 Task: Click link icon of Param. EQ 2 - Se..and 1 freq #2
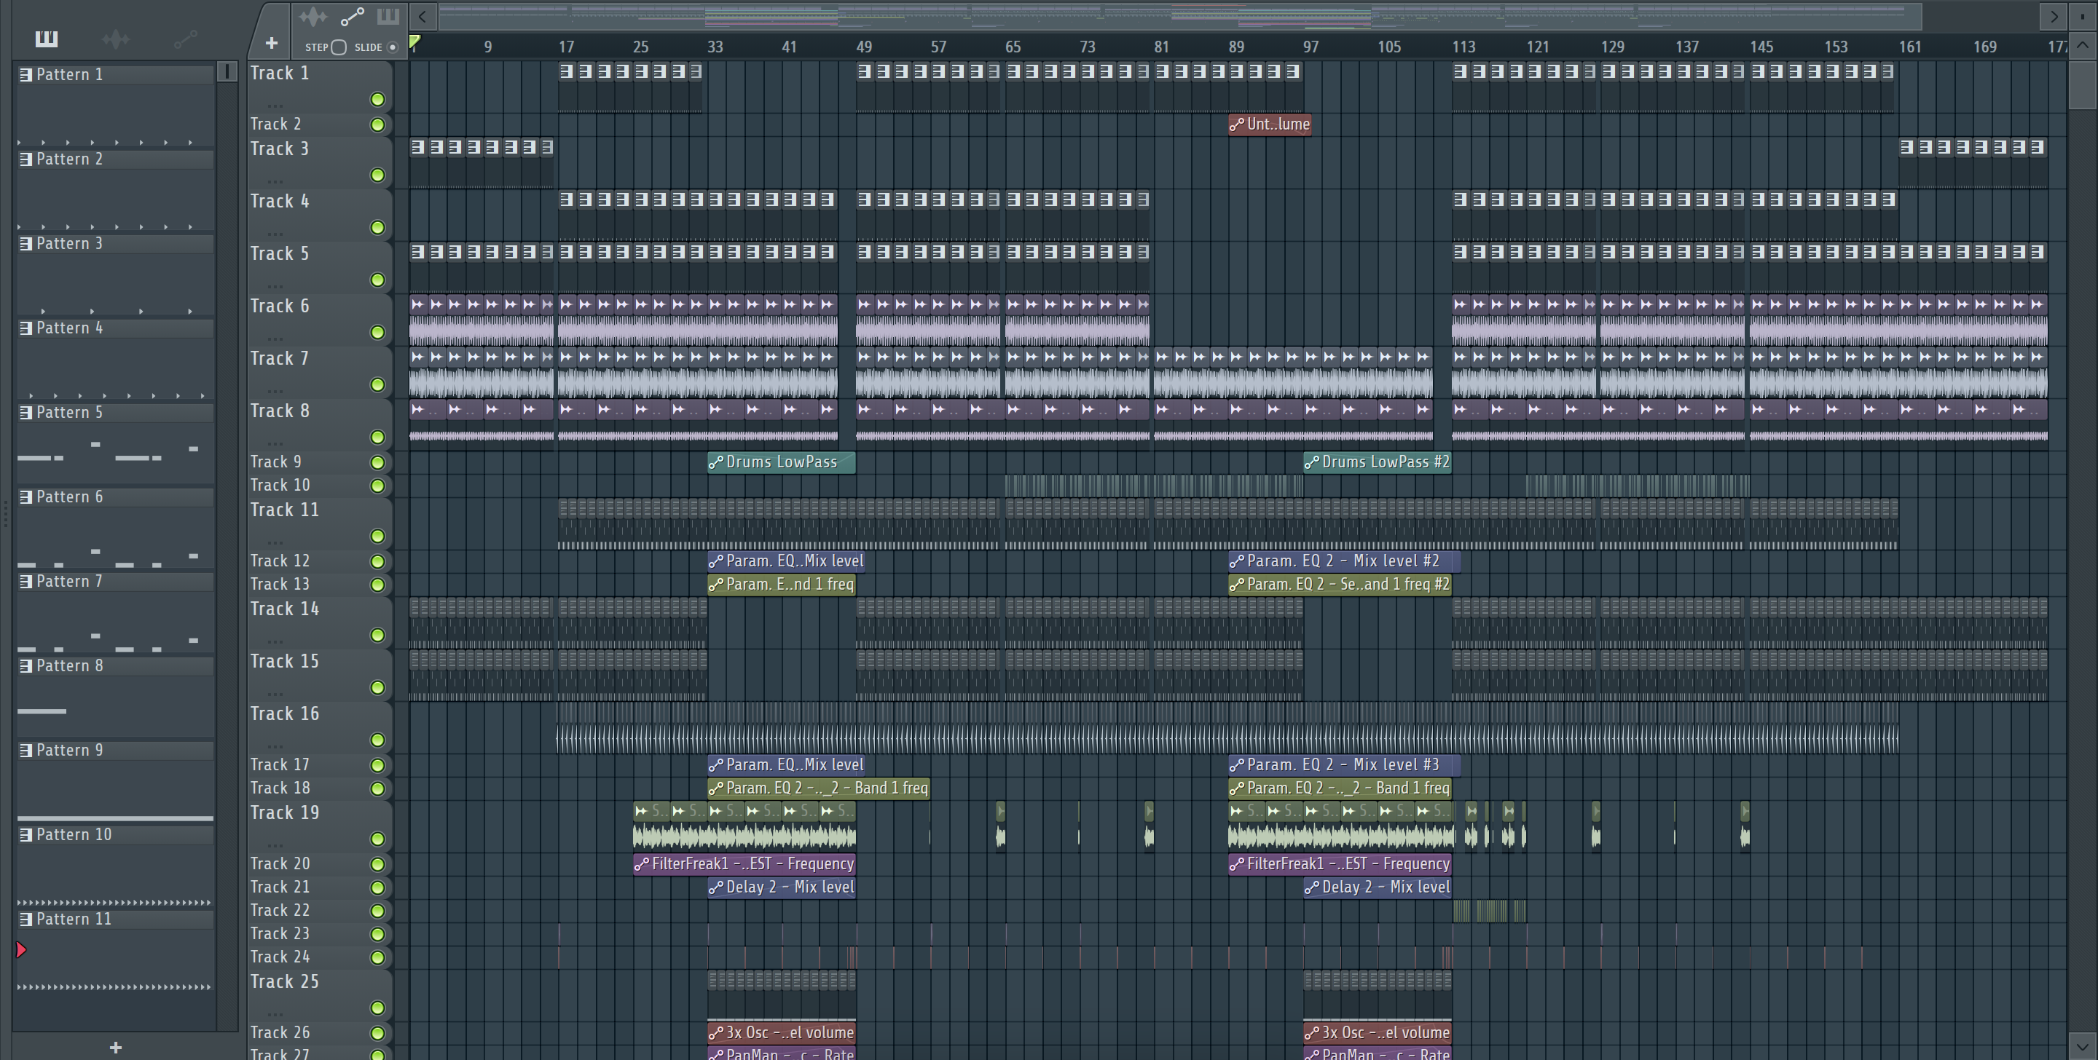point(1236,585)
